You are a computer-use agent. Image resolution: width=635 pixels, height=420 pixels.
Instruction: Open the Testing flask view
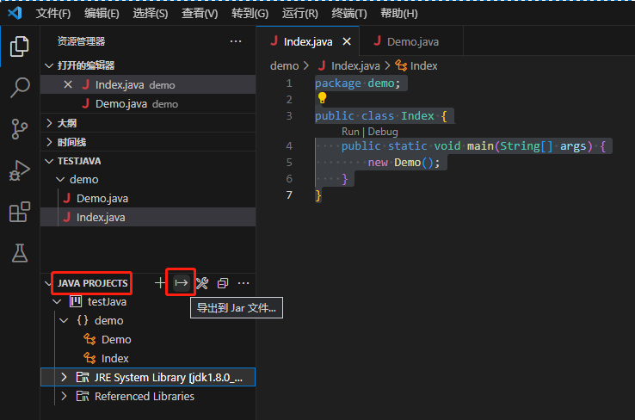click(x=19, y=253)
